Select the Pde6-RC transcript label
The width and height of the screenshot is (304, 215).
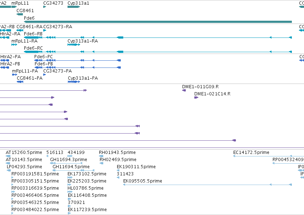pyautogui.click(x=33, y=48)
